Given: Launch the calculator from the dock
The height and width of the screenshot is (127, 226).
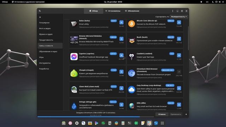Looking at the screenshot, I should coord(123,123).
